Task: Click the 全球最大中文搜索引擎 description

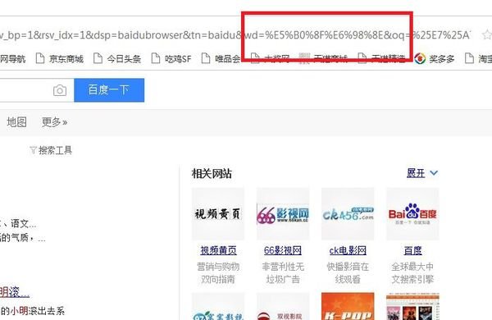Action: click(x=412, y=273)
